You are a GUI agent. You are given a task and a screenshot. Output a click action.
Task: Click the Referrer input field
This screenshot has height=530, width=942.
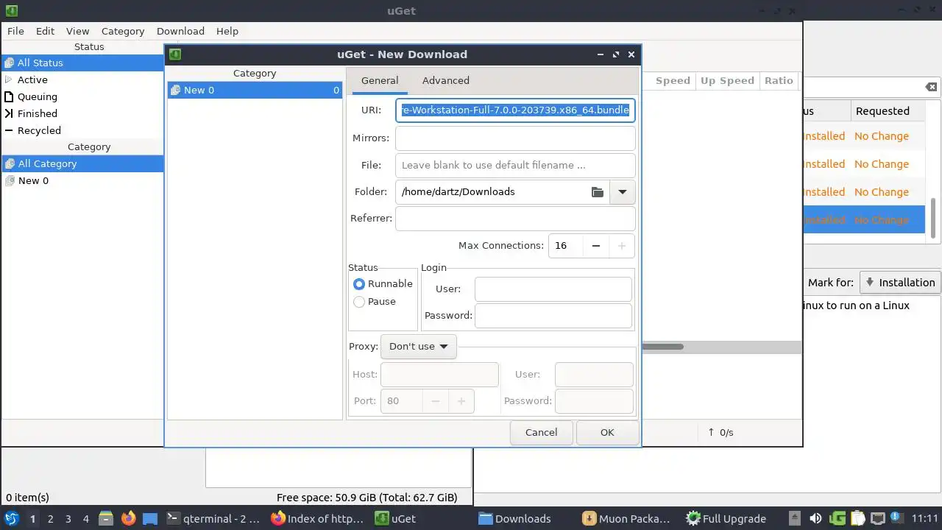click(x=515, y=219)
